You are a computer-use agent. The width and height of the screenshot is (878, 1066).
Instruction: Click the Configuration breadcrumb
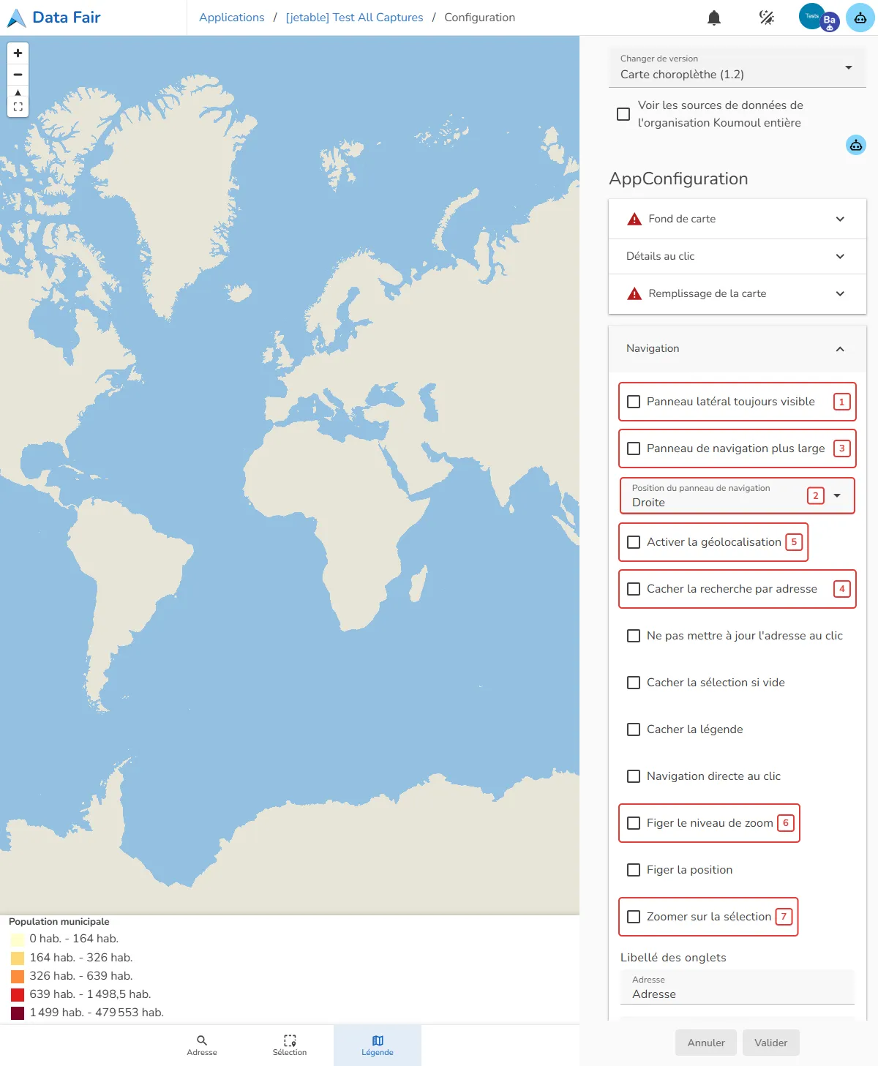click(x=480, y=18)
